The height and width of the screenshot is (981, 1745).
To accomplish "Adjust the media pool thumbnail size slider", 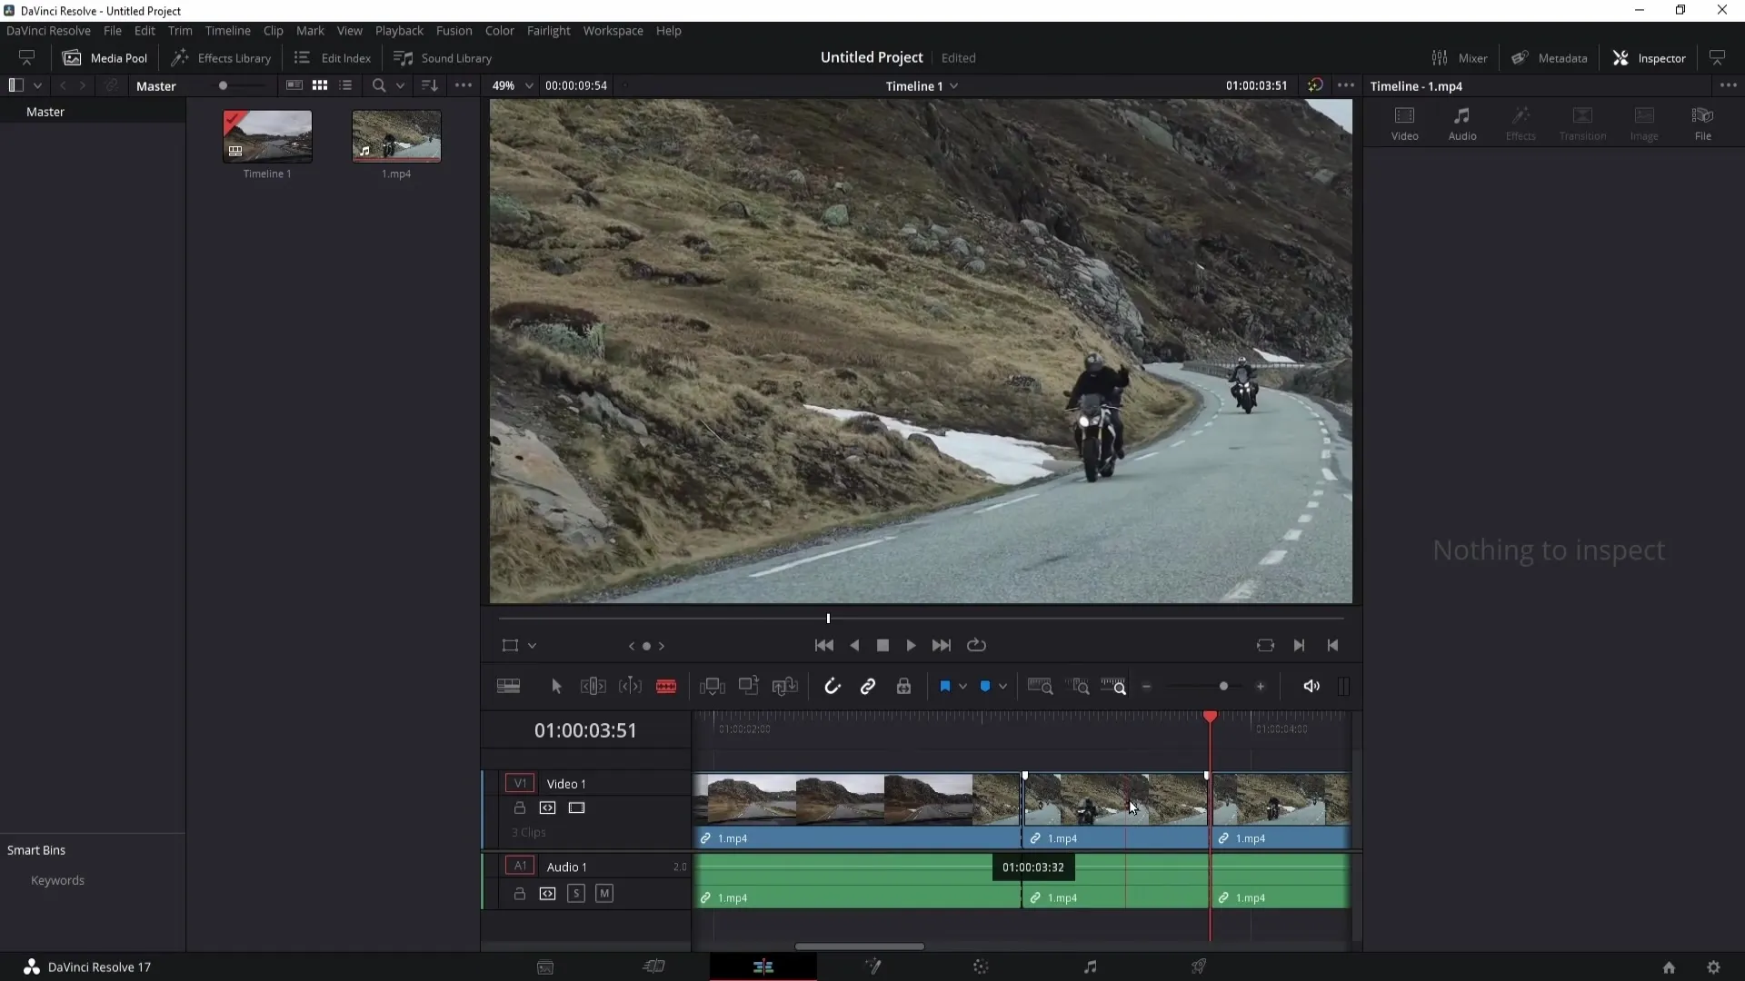I will (x=223, y=85).
